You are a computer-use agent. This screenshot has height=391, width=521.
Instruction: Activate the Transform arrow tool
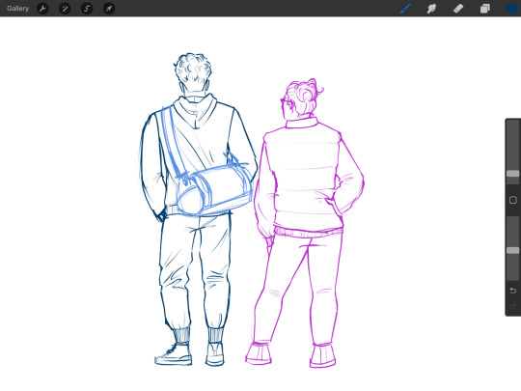109,9
